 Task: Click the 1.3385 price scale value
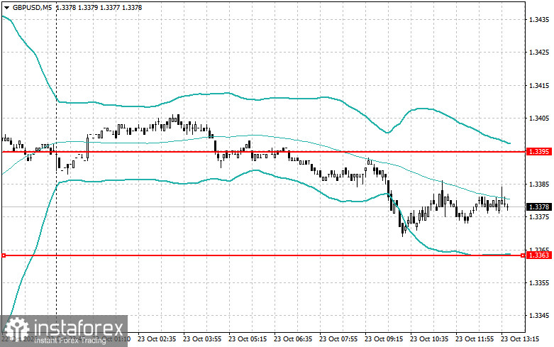click(539, 184)
